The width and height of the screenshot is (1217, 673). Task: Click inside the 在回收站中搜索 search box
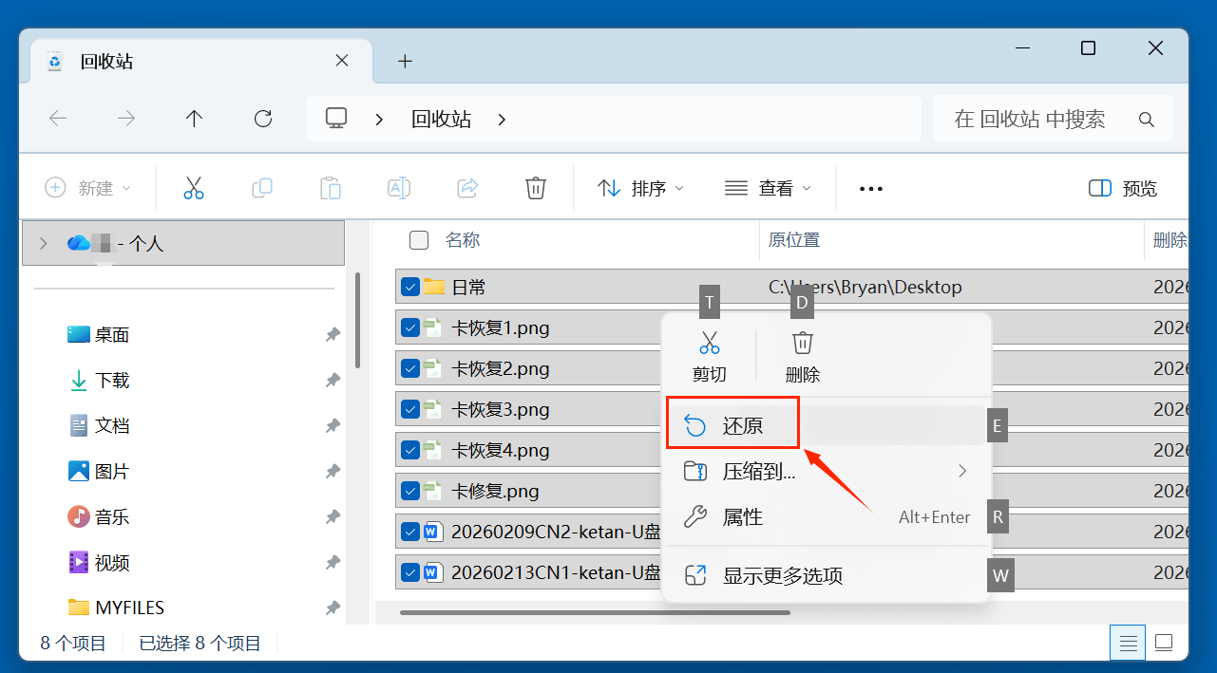[x=1036, y=118]
